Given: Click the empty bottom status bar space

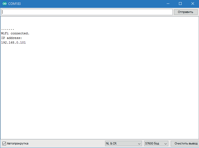Looking at the screenshot, I should point(67,143).
